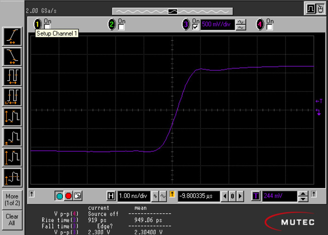
Task: Shift horizontal delay with the right arrow
Action: pos(240,196)
